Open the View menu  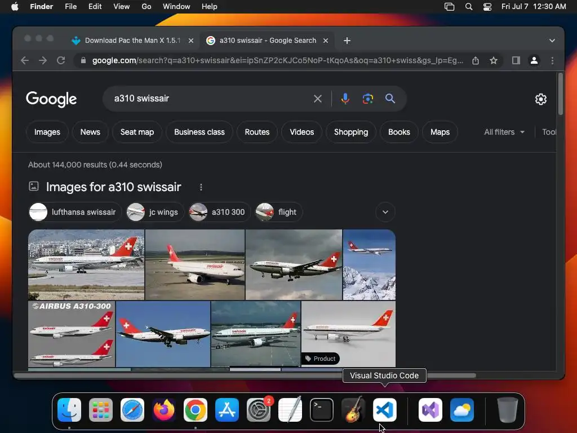tap(122, 7)
